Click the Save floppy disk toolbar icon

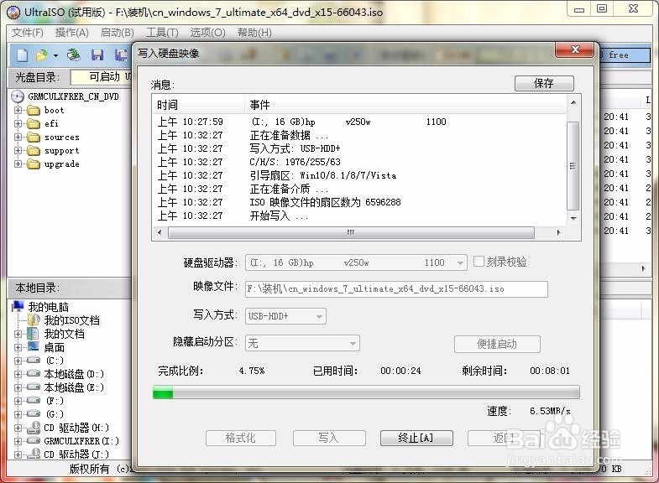[x=97, y=55]
